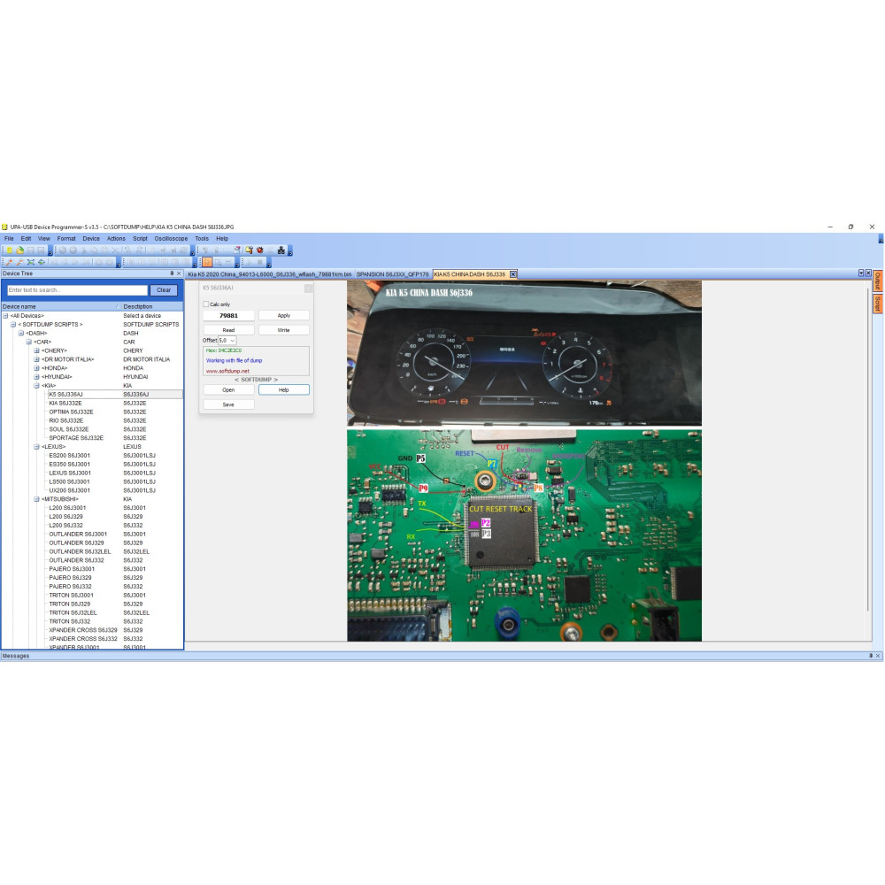Click the mileage value field 79881
The width and height of the screenshot is (885, 885).
[228, 316]
